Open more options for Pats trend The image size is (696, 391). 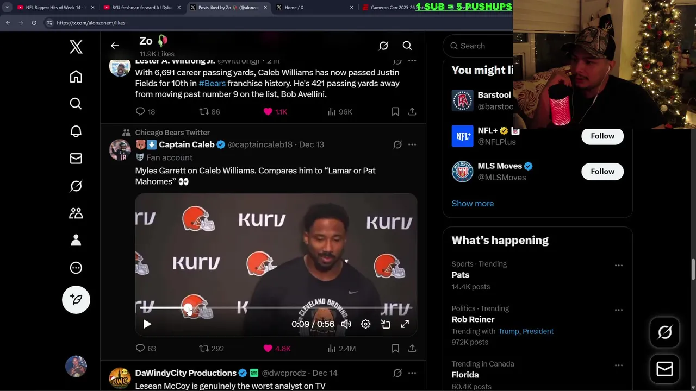(x=618, y=266)
